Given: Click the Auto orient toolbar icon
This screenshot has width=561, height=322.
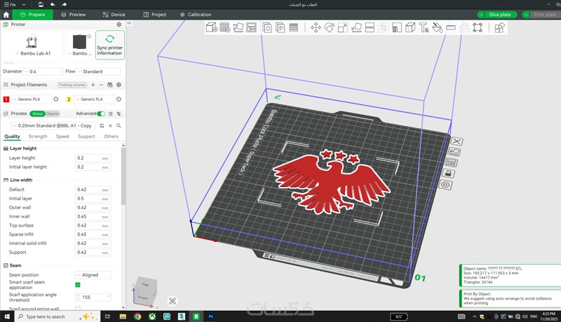Looking at the screenshot, I should tap(238, 27).
